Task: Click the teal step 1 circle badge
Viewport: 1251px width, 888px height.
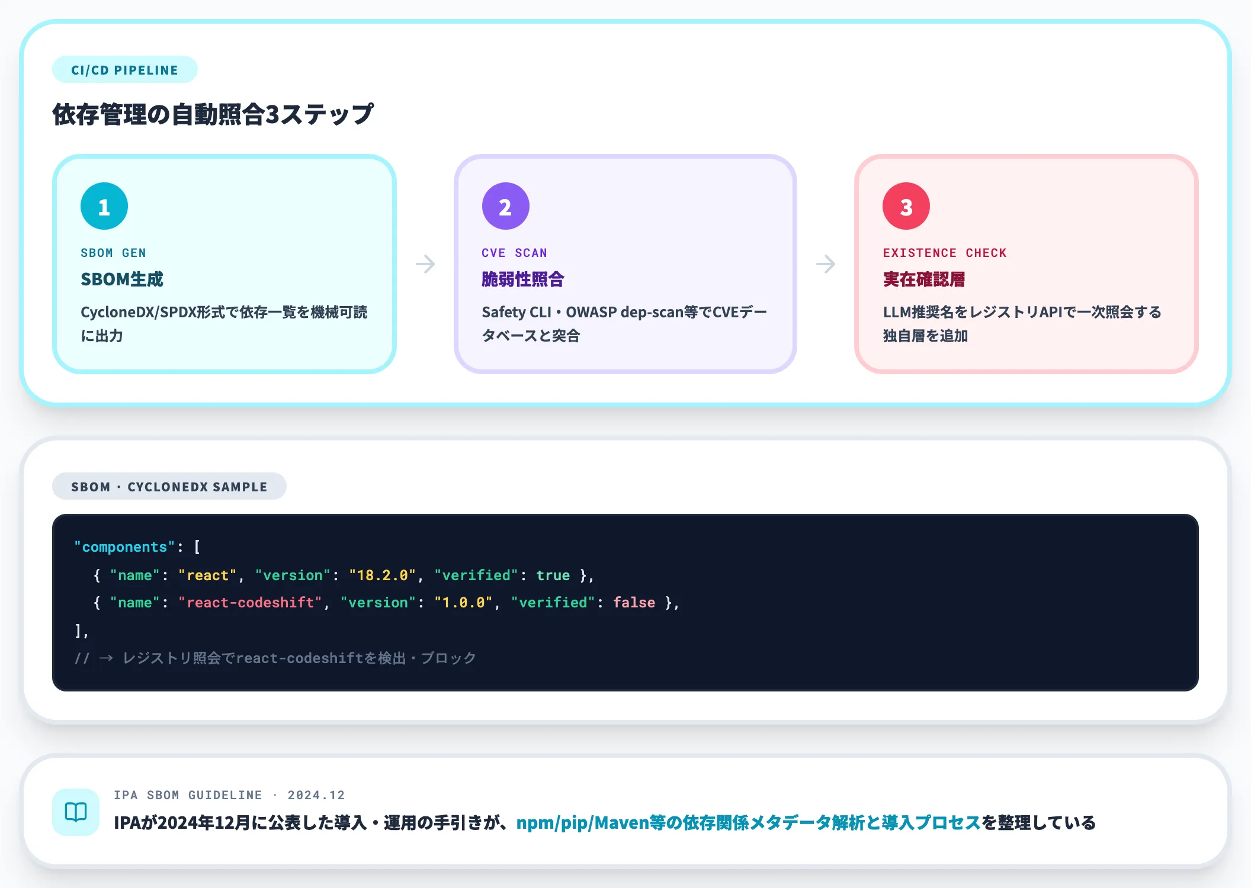Action: (104, 206)
